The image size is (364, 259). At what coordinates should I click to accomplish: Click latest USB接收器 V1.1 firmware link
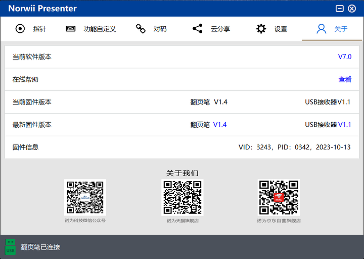344,125
